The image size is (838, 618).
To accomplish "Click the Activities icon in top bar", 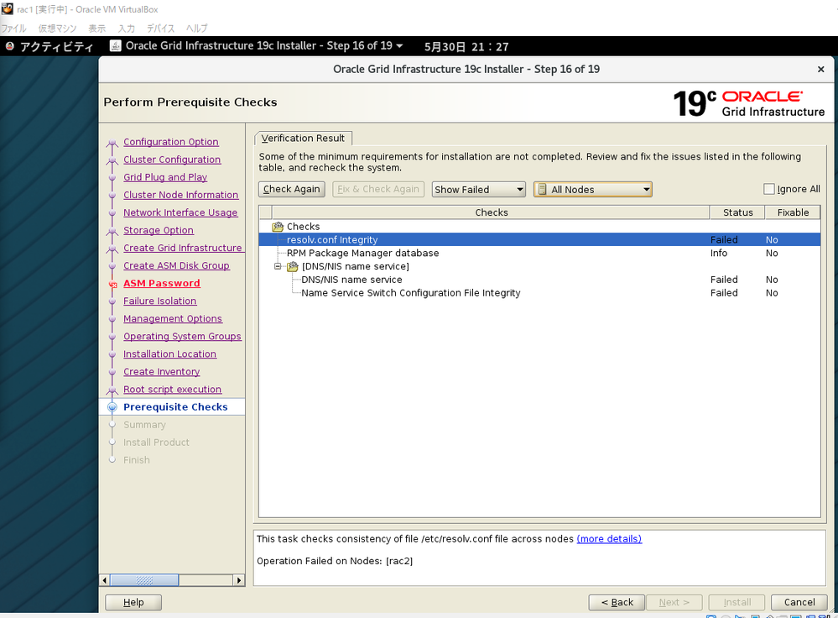I will (9, 46).
